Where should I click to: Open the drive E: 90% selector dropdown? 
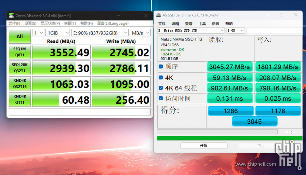coord(100,33)
